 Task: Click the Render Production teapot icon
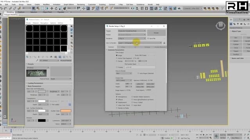pos(179,9)
